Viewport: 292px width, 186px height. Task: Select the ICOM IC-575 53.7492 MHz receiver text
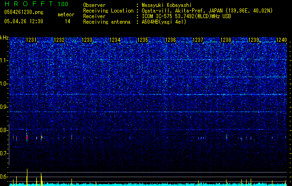(x=186, y=16)
